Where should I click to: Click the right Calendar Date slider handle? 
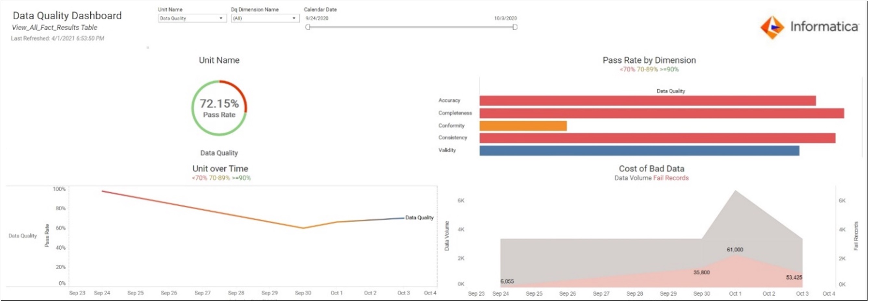[515, 27]
